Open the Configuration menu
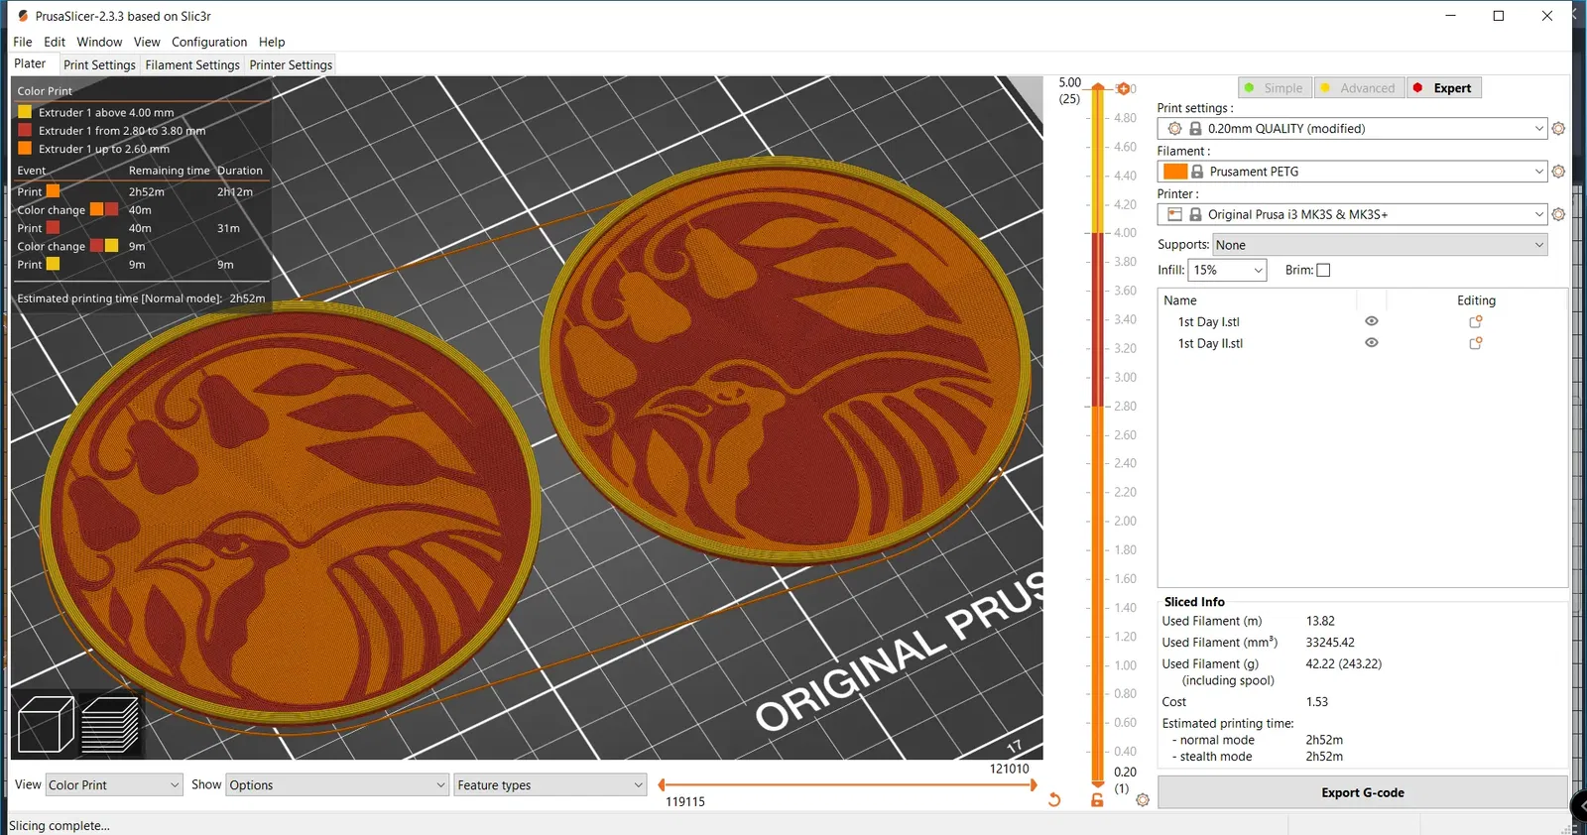This screenshot has height=835, width=1587. [x=209, y=42]
